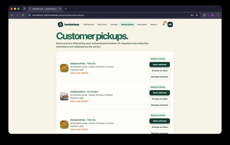Go to Dashboard
This screenshot has height=145, width=230.
pyautogui.click(x=89, y=24)
